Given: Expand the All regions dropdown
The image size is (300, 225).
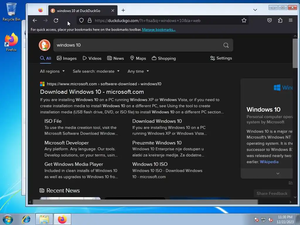Looking at the screenshot, I should (x=52, y=71).
